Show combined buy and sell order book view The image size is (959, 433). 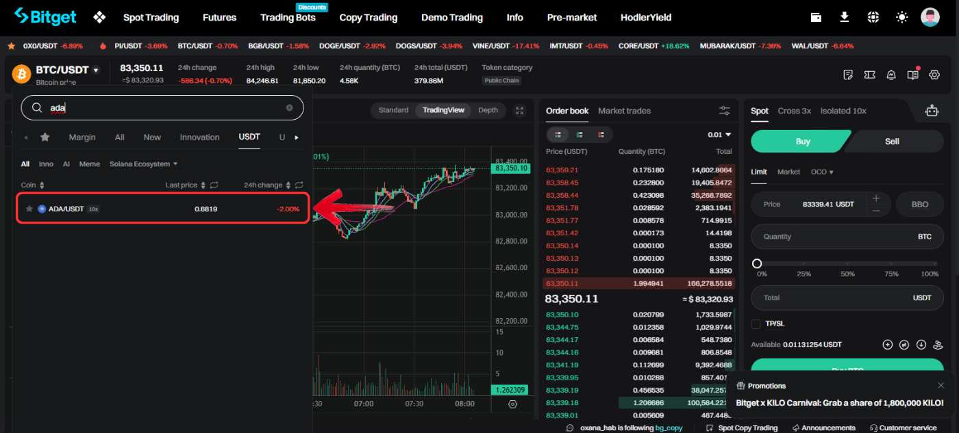coord(558,135)
